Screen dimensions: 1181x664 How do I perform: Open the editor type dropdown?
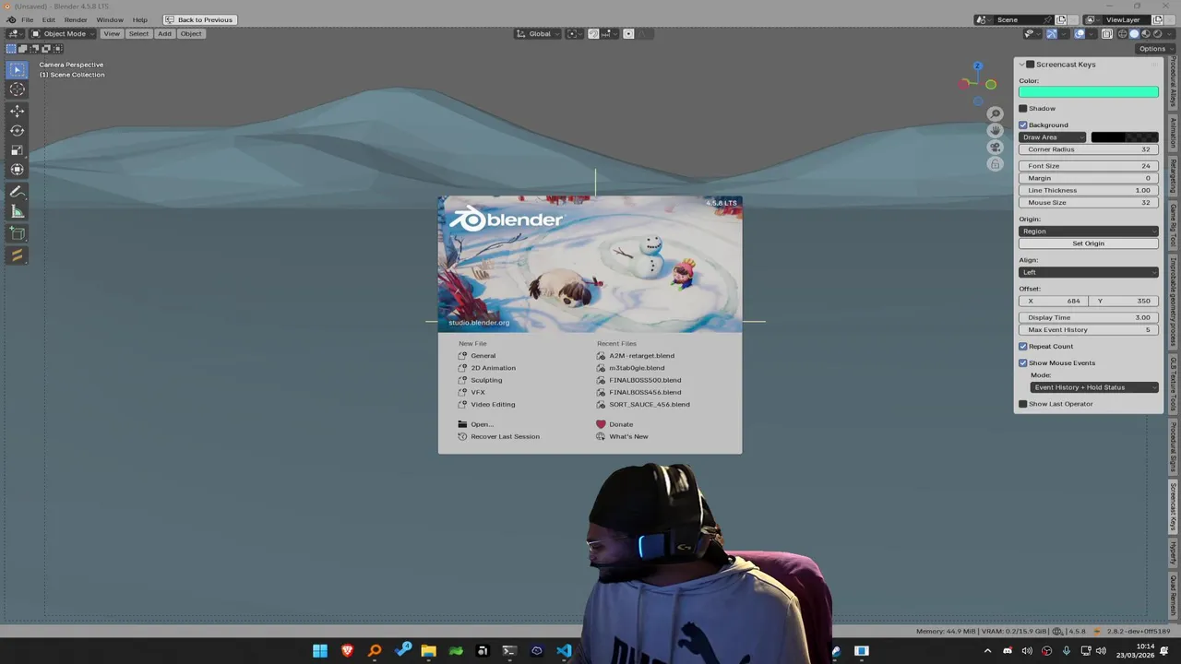(15, 34)
